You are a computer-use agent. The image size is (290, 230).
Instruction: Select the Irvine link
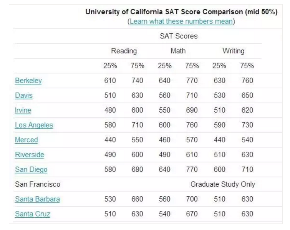point(23,110)
